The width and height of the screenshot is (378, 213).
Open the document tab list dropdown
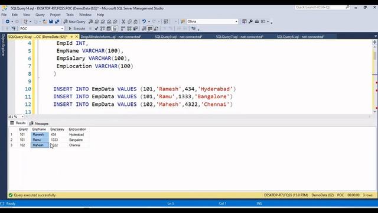pyautogui.click(x=376, y=37)
